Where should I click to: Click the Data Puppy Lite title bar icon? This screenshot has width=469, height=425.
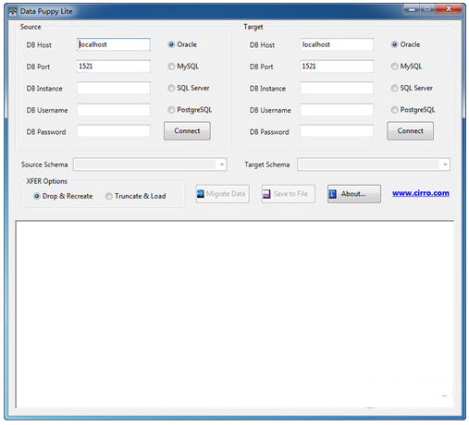pyautogui.click(x=13, y=12)
